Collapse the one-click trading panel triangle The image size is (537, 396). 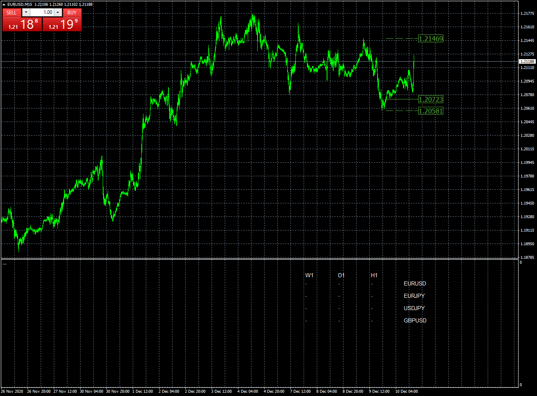(x=4, y=5)
